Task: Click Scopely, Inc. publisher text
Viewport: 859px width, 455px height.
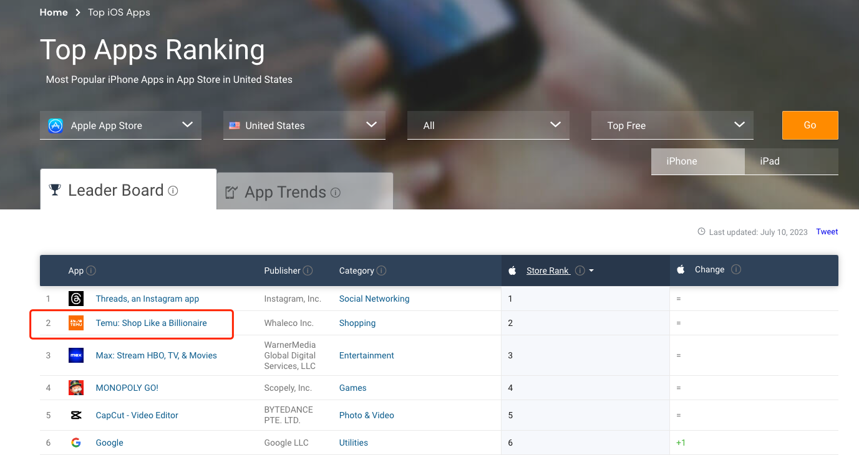Action: point(288,388)
